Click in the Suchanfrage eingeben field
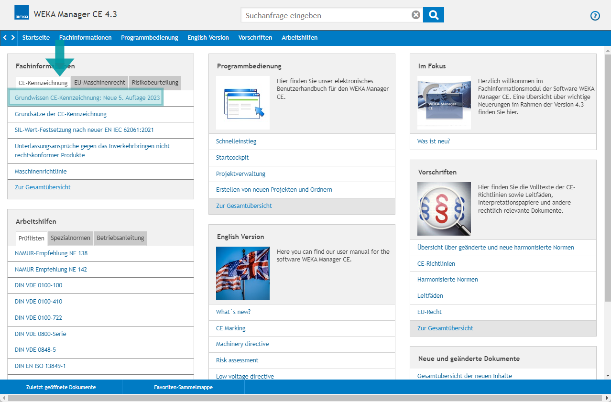The height and width of the screenshot is (402, 611). tap(325, 15)
